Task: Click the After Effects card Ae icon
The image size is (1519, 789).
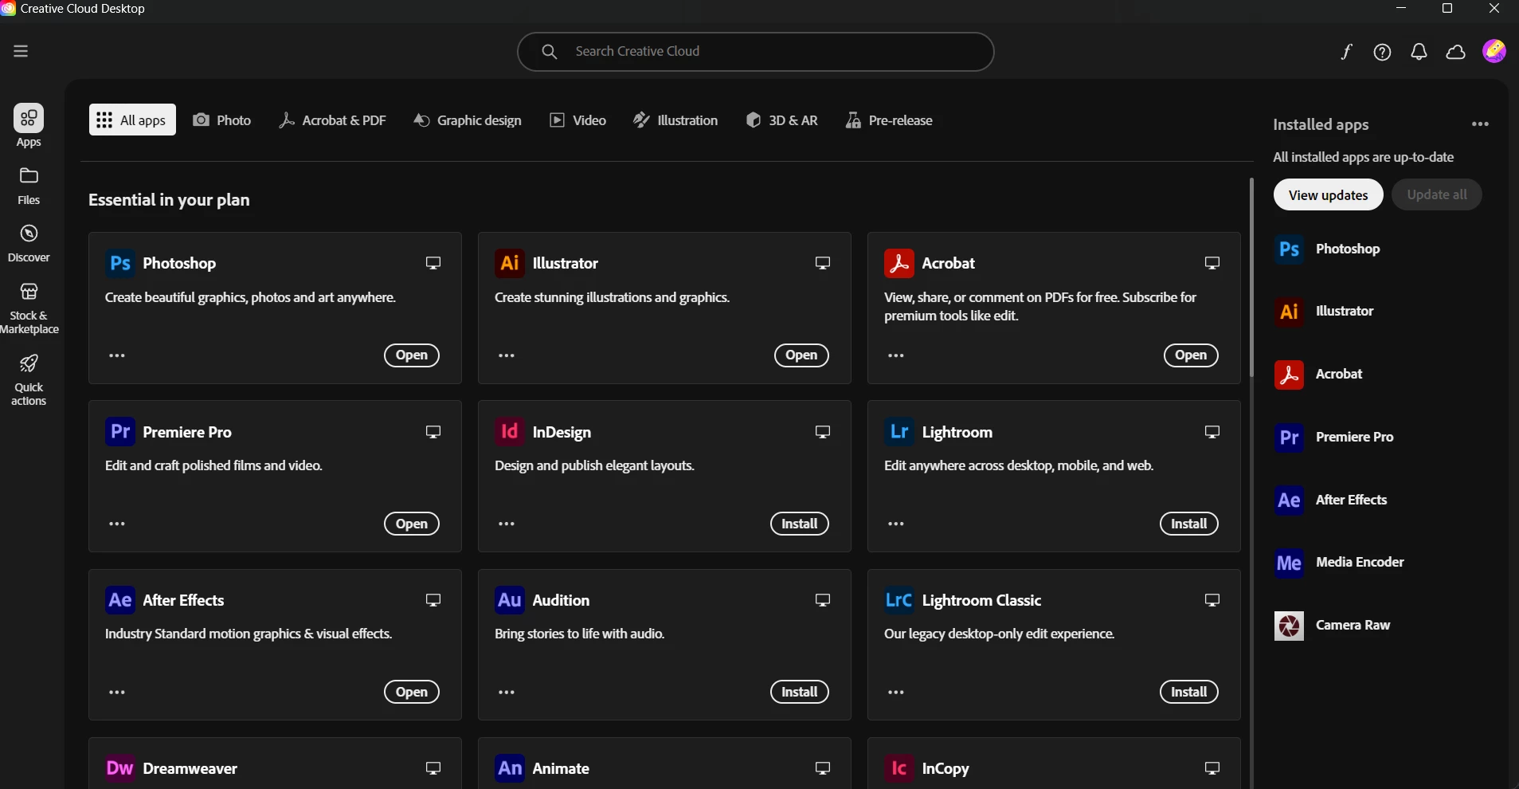Action: (x=120, y=599)
